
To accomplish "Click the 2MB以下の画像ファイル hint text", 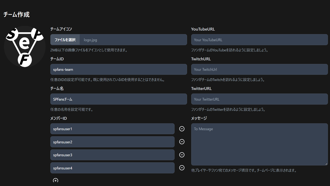I will click(89, 50).
